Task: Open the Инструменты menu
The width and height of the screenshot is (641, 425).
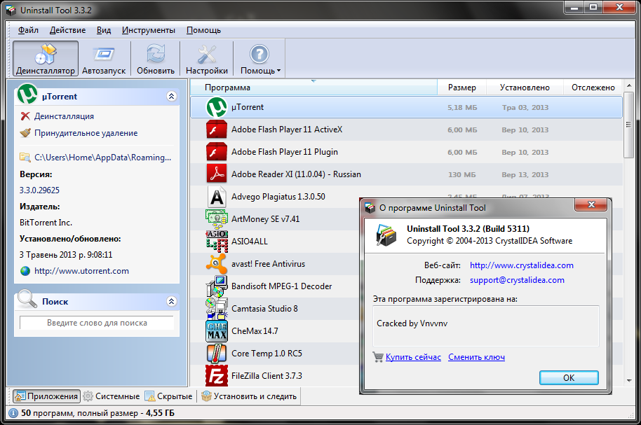Action: pyautogui.click(x=149, y=30)
